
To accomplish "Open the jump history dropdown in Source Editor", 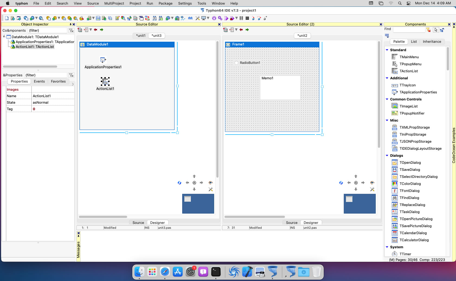I will coord(91,30).
